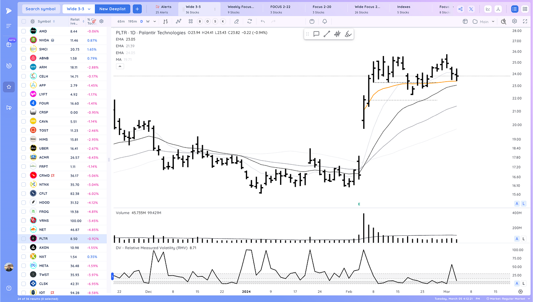533x302 pixels.
Task: Select the measure tool in drawing bar
Action: click(338, 34)
